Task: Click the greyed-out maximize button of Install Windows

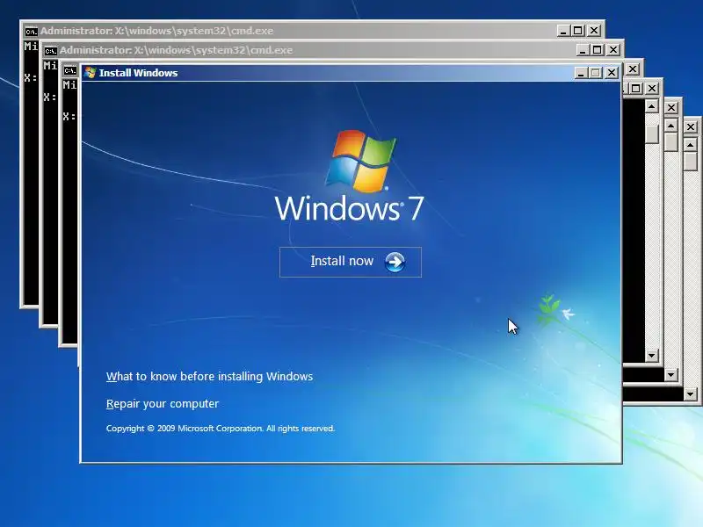Action: point(596,73)
